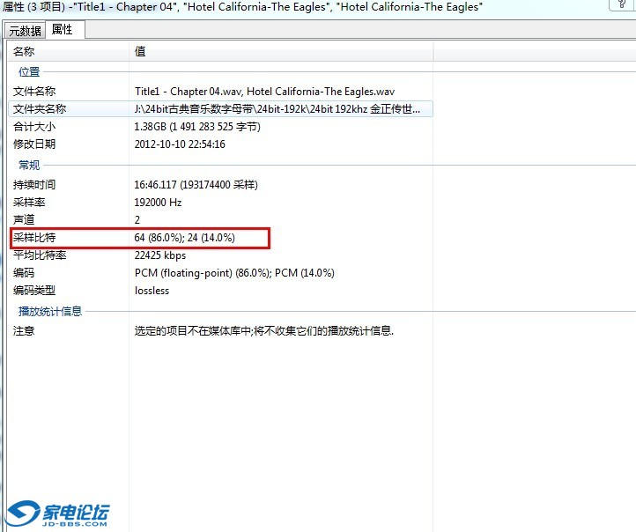Select the 修改日期 row label
The height and width of the screenshot is (532, 636).
click(x=34, y=144)
